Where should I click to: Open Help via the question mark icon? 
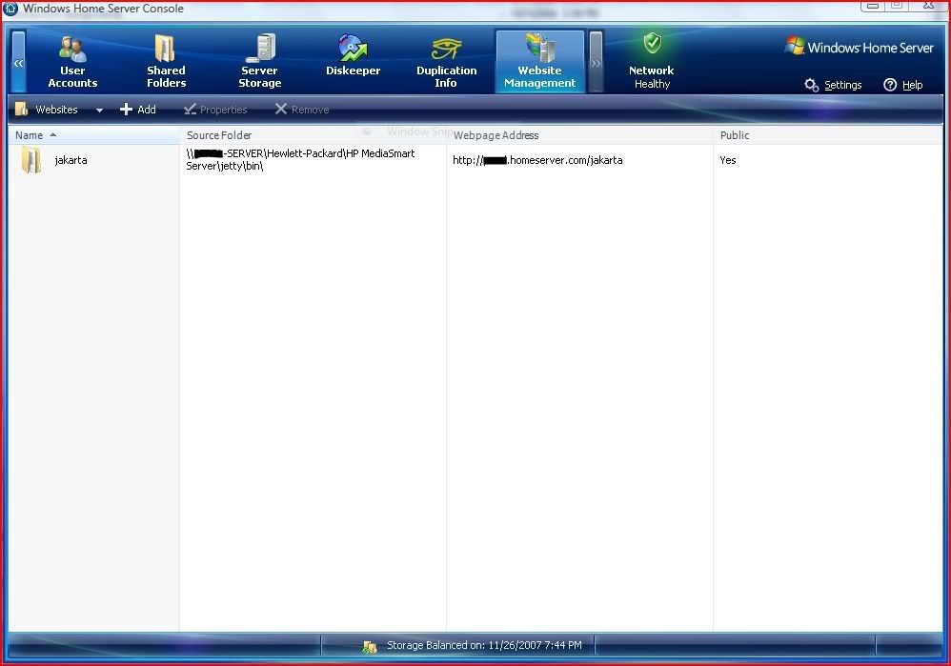coord(890,85)
